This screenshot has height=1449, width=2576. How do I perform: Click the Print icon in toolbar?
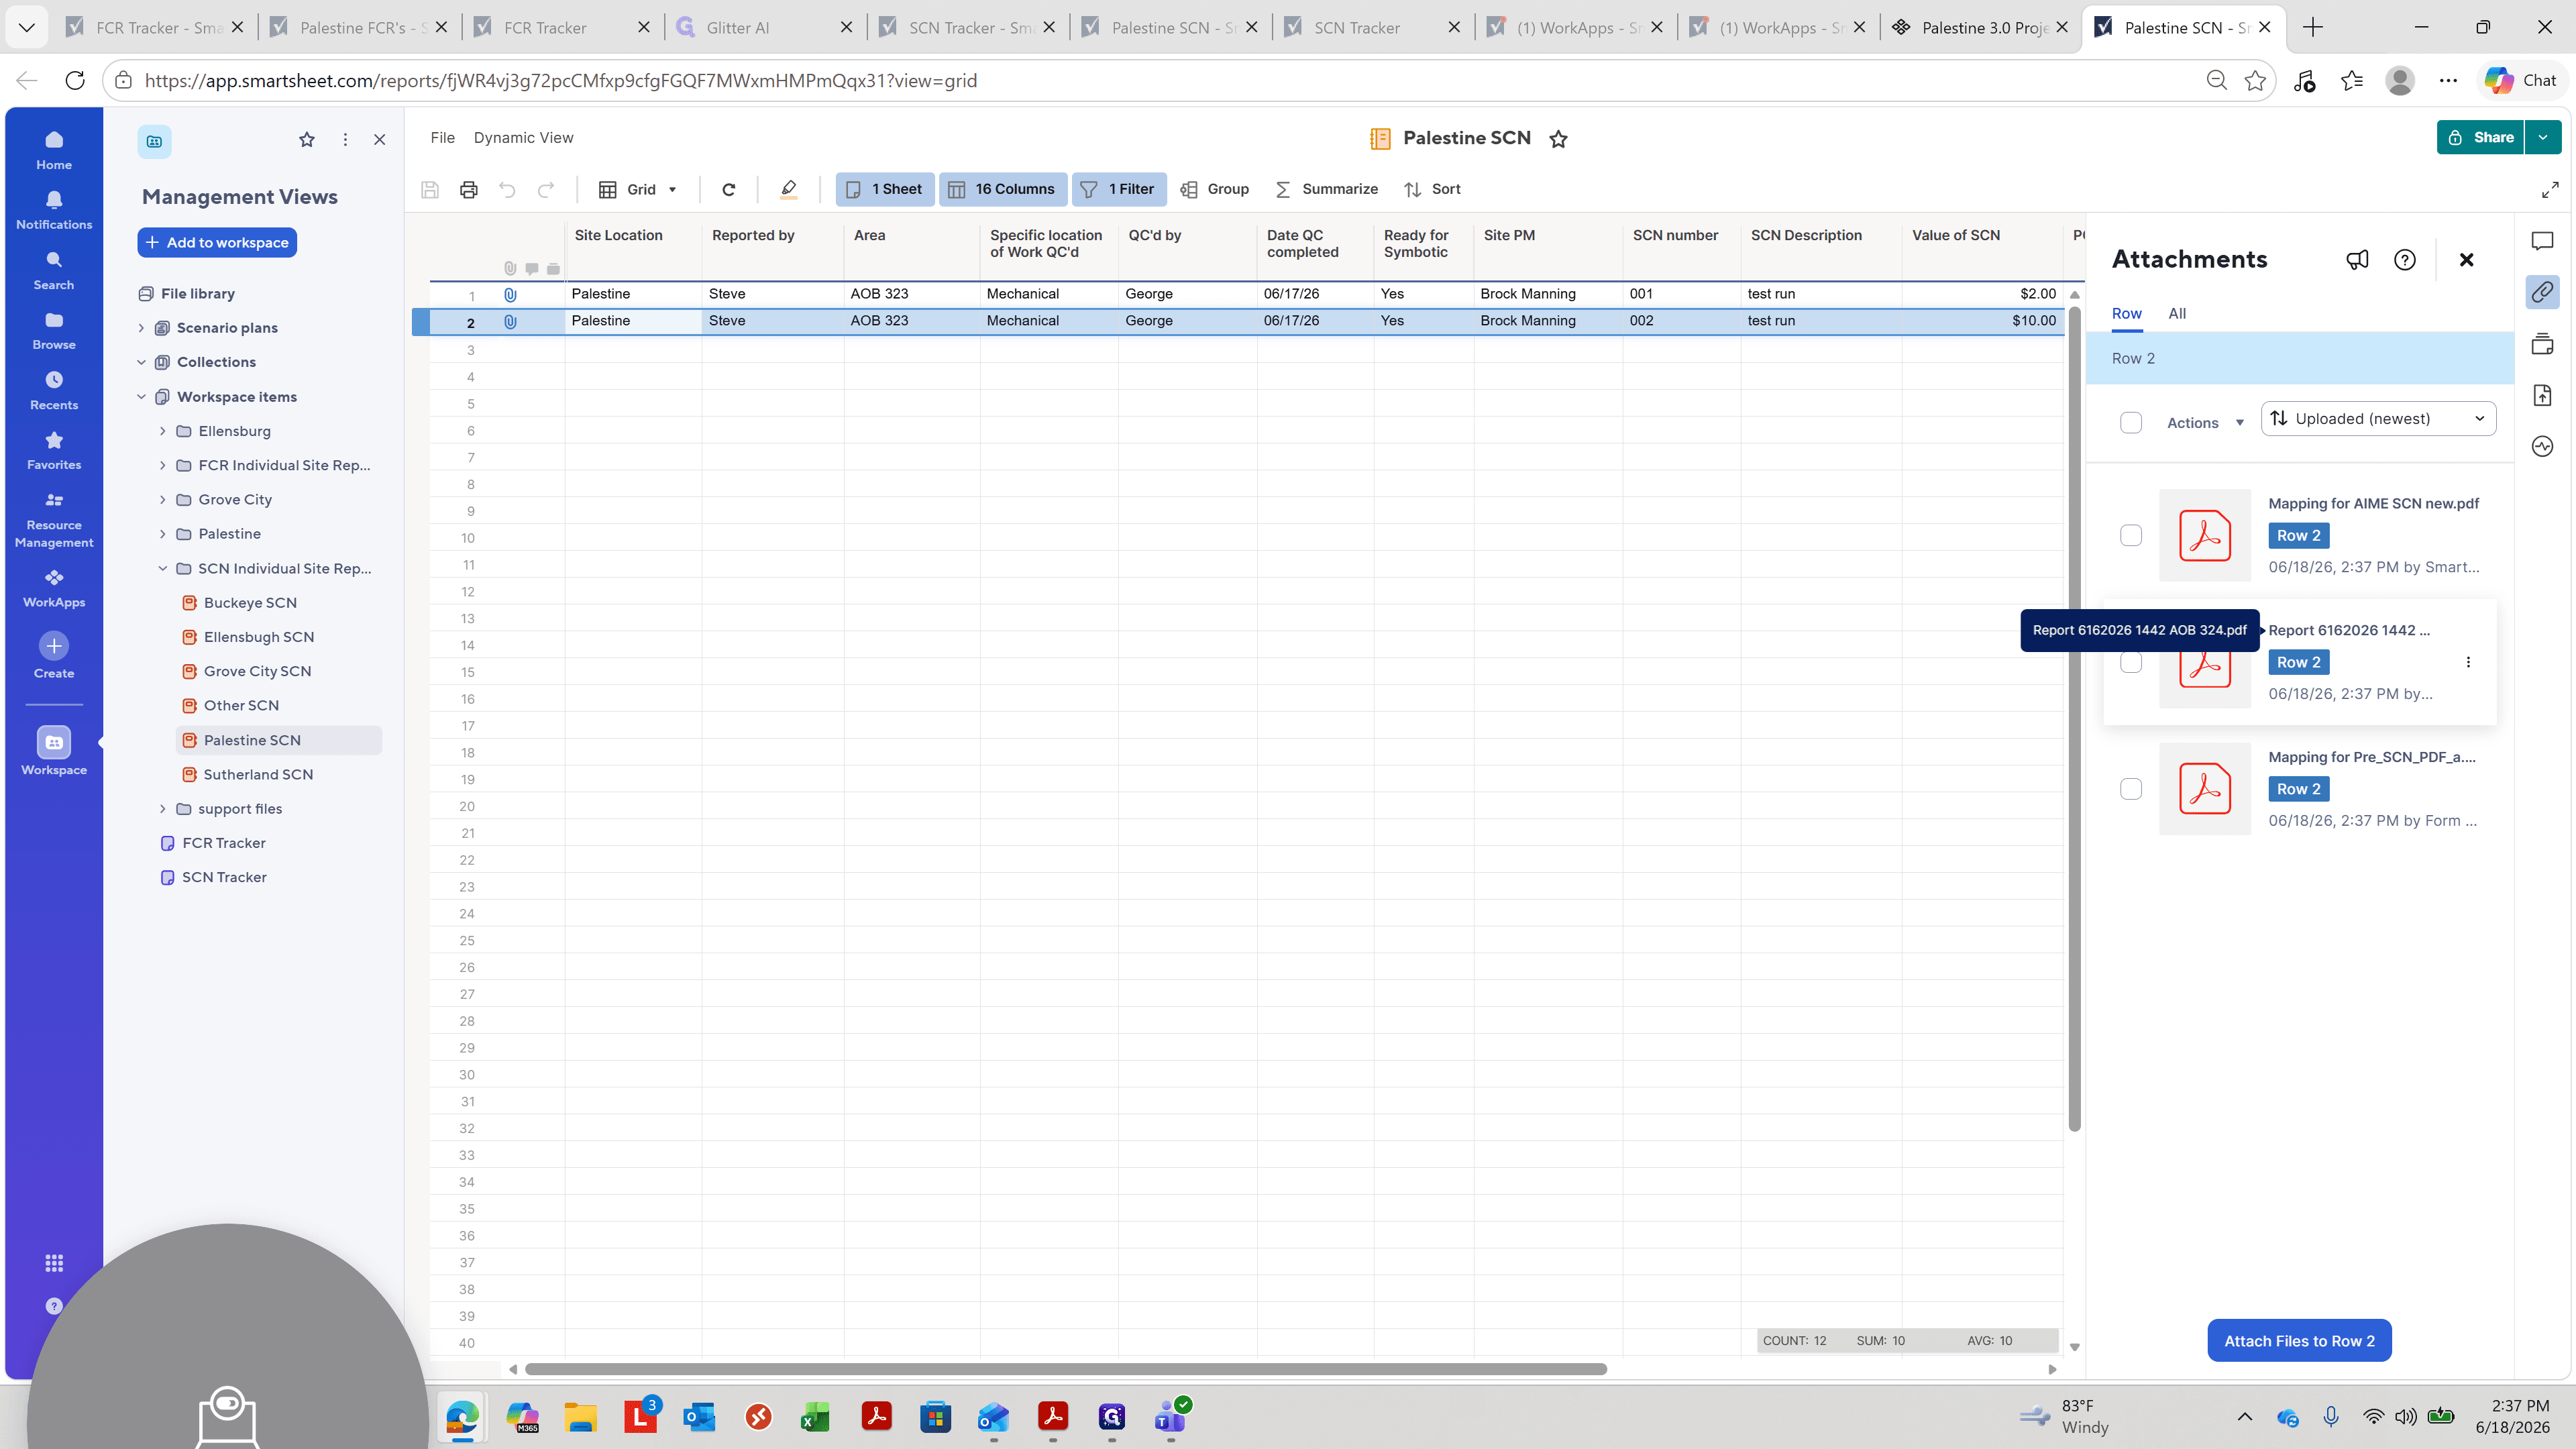[468, 189]
